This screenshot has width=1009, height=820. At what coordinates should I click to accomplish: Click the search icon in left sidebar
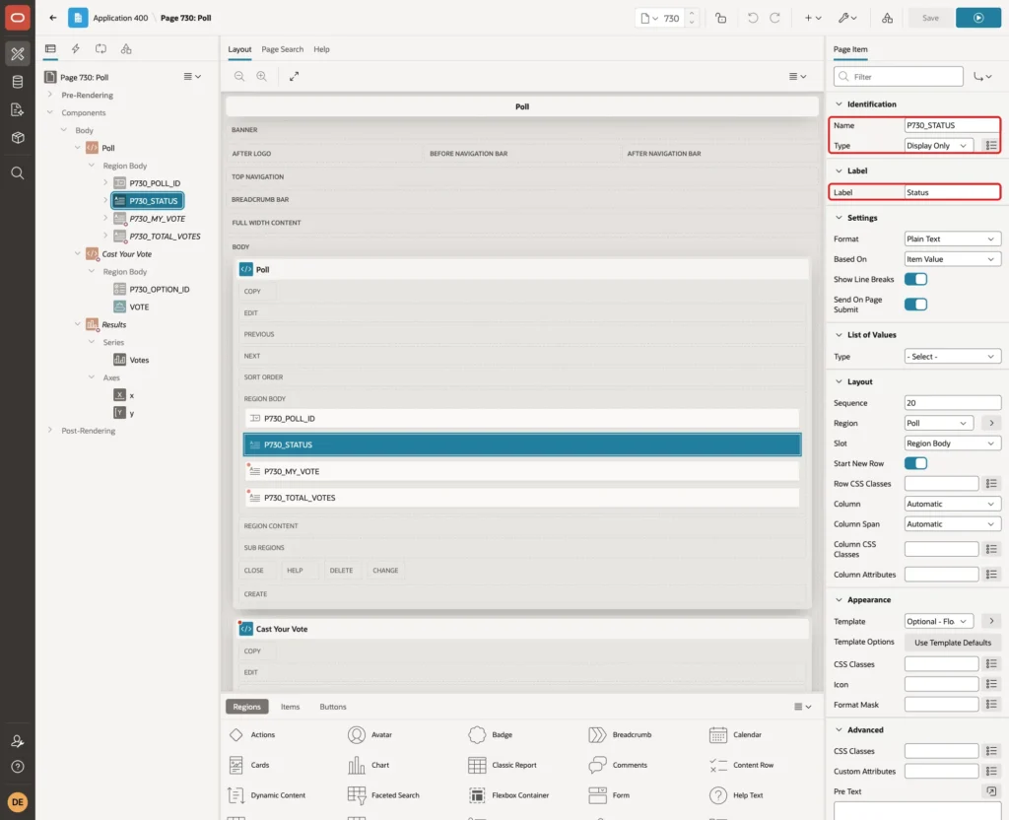tap(18, 173)
